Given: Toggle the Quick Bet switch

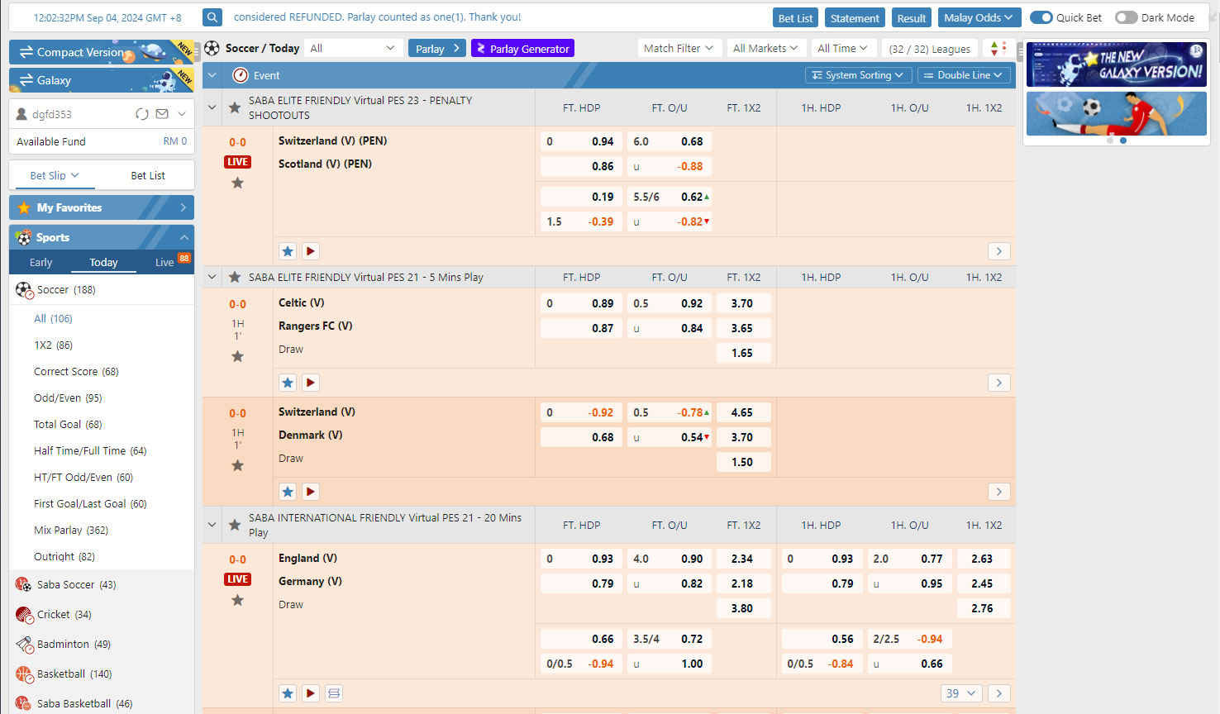Looking at the screenshot, I should coord(1041,17).
